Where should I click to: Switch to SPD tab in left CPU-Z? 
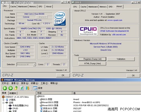click(40, 6)
